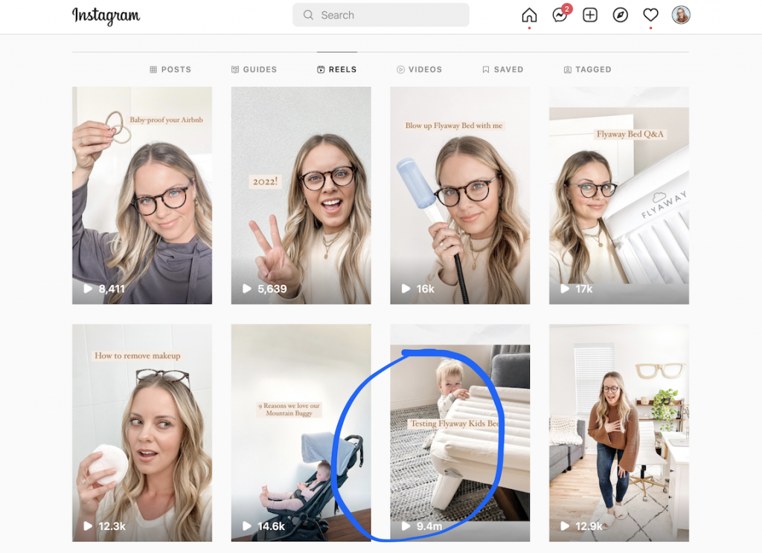Click the play icon beside 9.4m
Screen dimensions: 762x553
pyautogui.click(x=406, y=525)
